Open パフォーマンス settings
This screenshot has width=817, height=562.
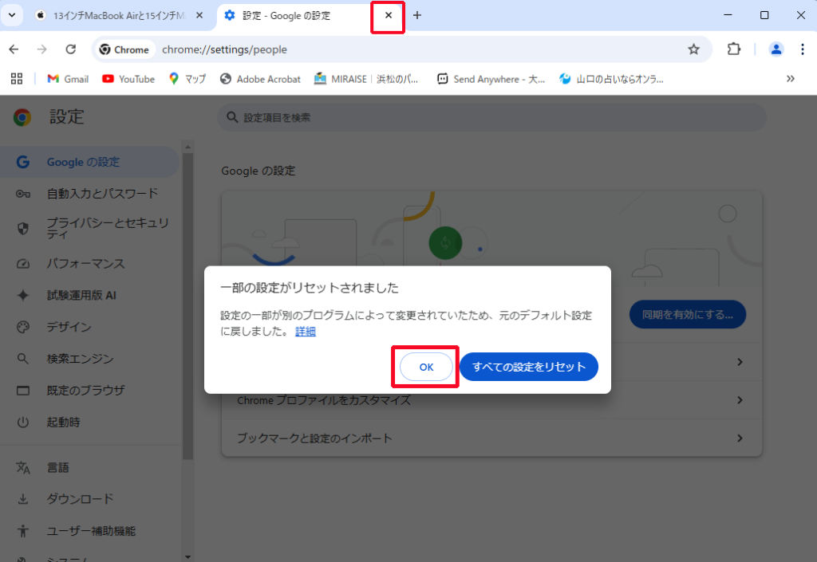89,264
